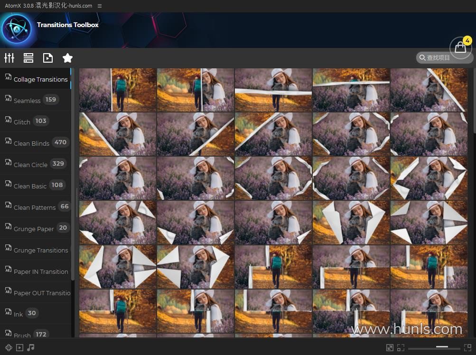Open the Clean Blinds category
476x355 pixels.
point(35,143)
